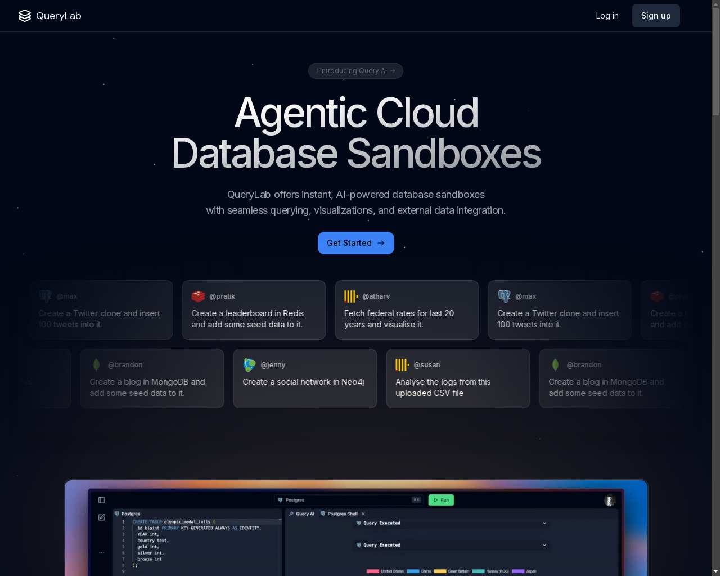
Task: Click the green Run button in preview
Action: (x=441, y=500)
